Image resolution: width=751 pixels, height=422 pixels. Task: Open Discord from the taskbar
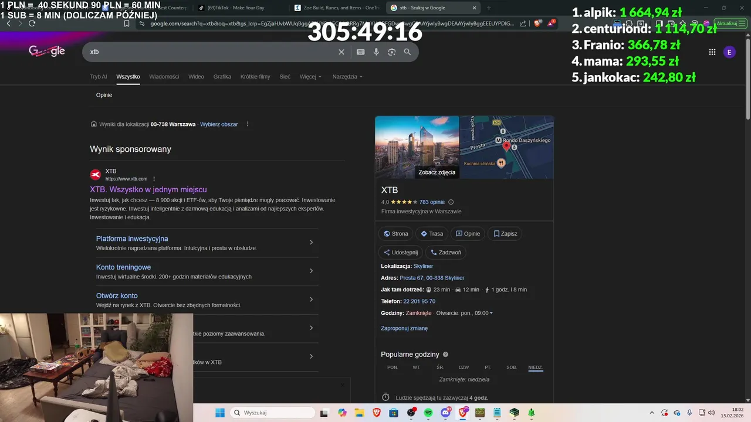click(x=446, y=413)
